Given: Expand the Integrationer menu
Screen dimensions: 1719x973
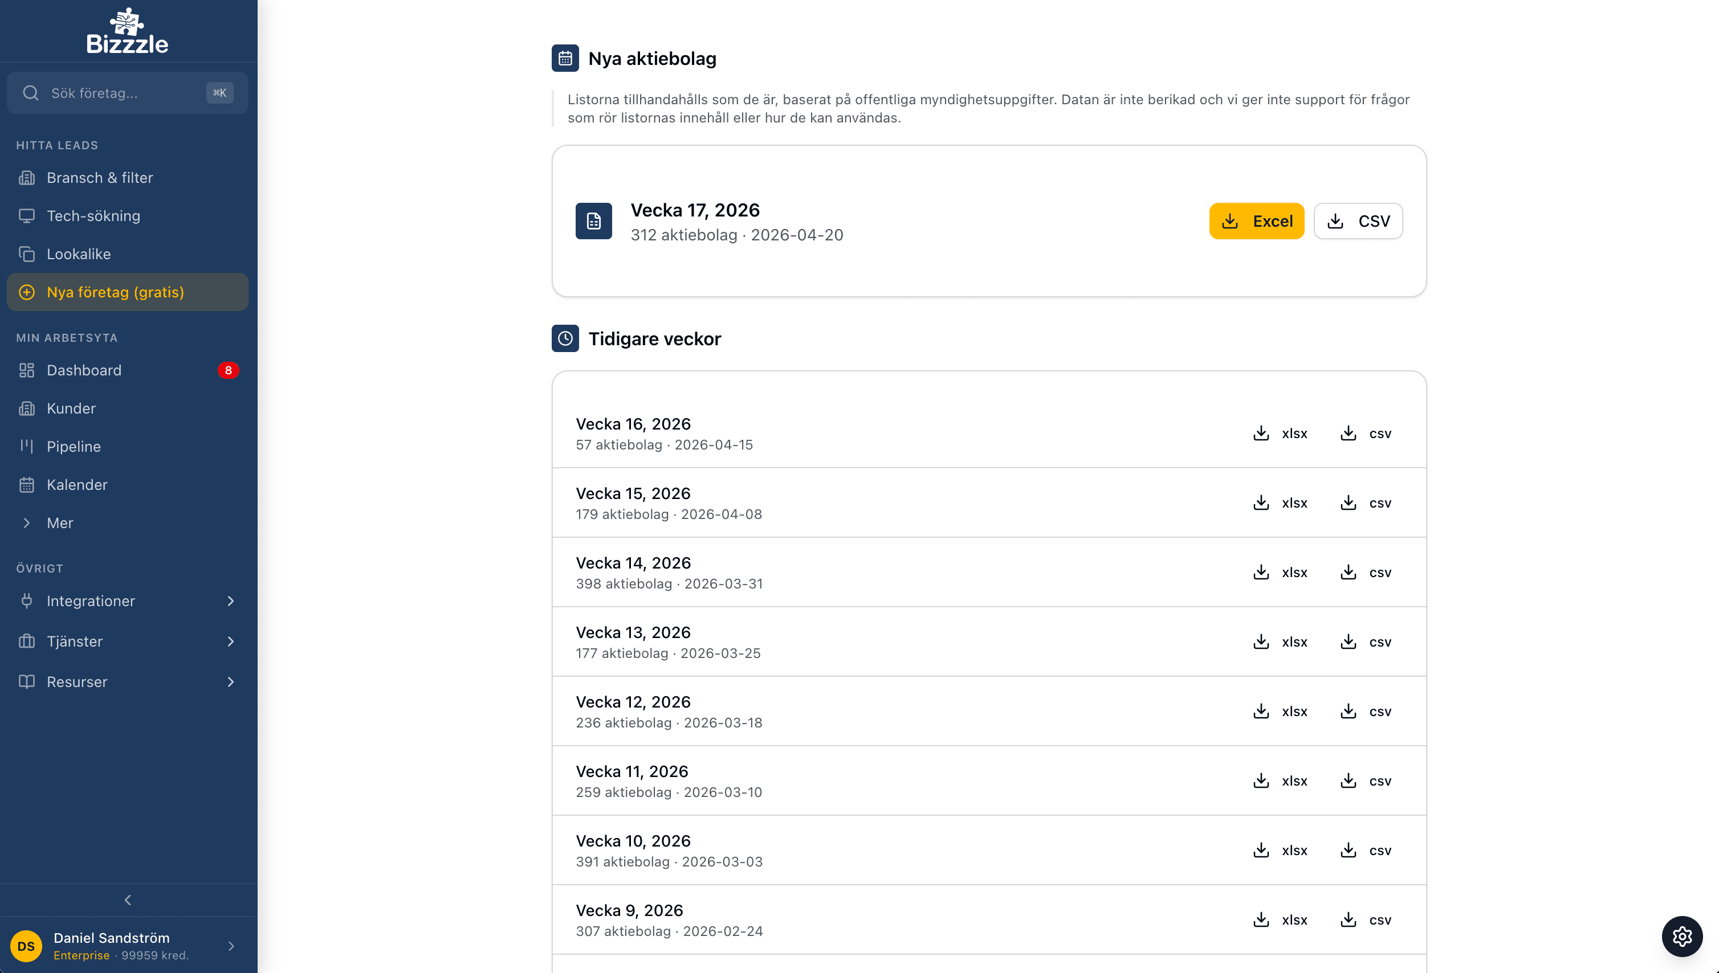Looking at the screenshot, I should (127, 601).
